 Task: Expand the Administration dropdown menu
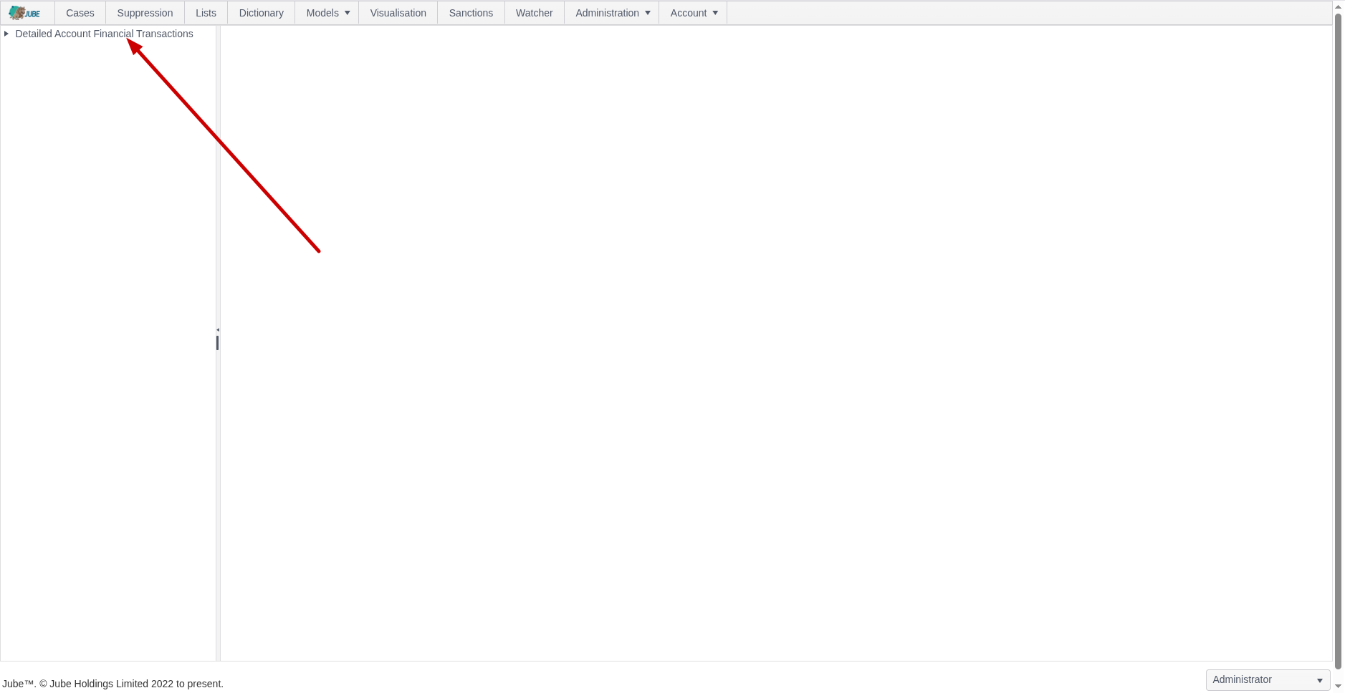click(x=612, y=13)
